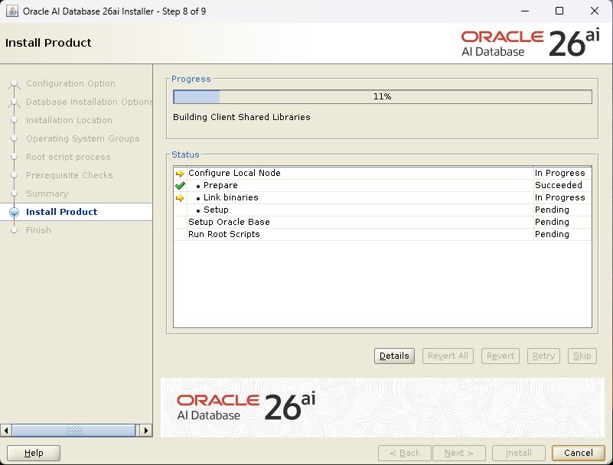
Task: Select the Operating System Groups step
Action: click(83, 138)
